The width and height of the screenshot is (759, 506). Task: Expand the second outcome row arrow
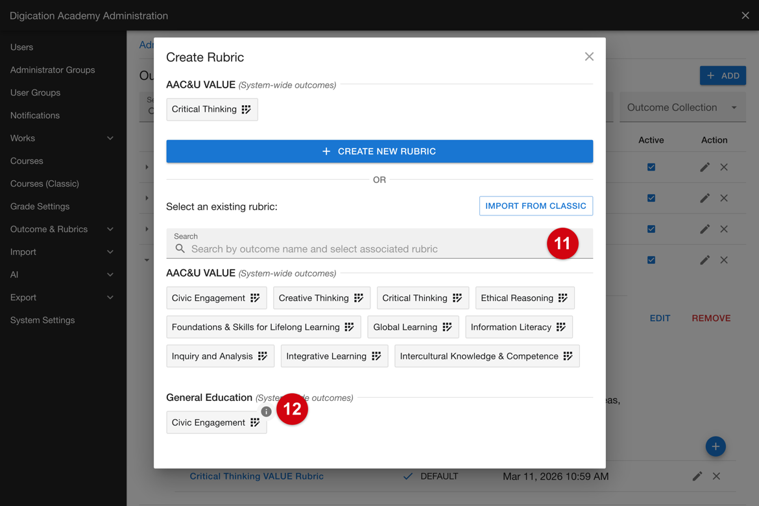(147, 198)
